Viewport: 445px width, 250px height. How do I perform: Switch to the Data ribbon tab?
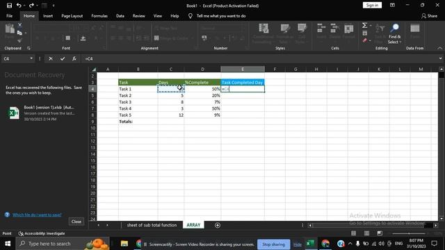[120, 16]
